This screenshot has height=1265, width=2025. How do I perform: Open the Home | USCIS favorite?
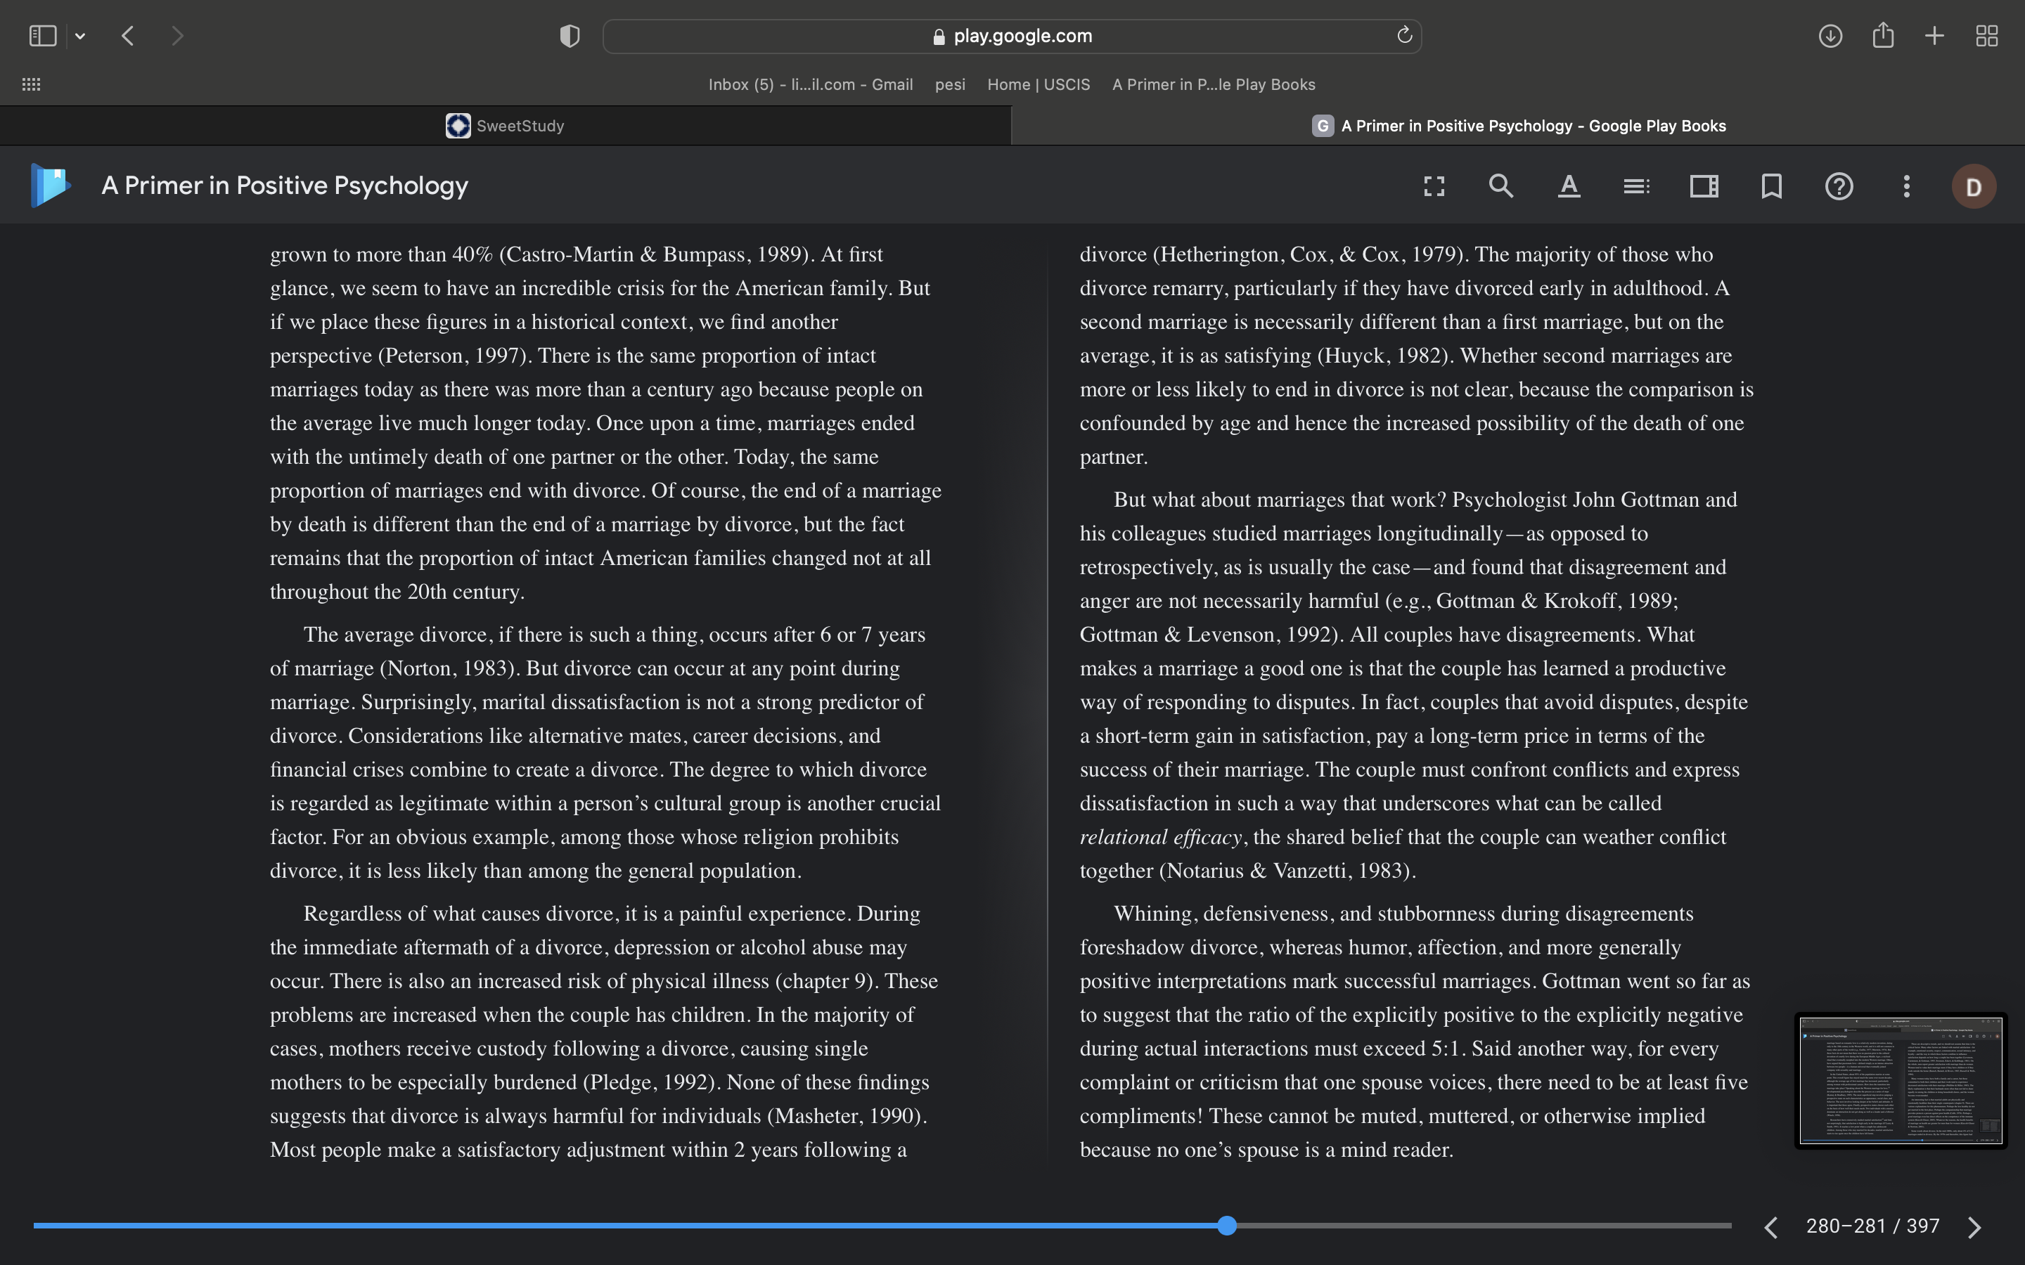pyautogui.click(x=1039, y=84)
